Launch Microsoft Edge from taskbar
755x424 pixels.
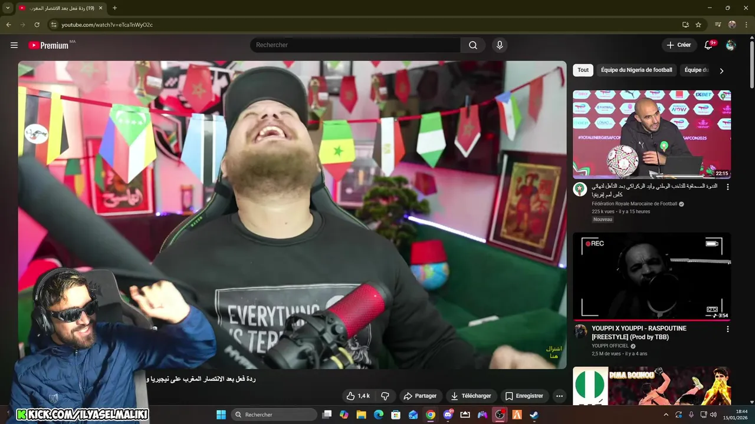379,415
